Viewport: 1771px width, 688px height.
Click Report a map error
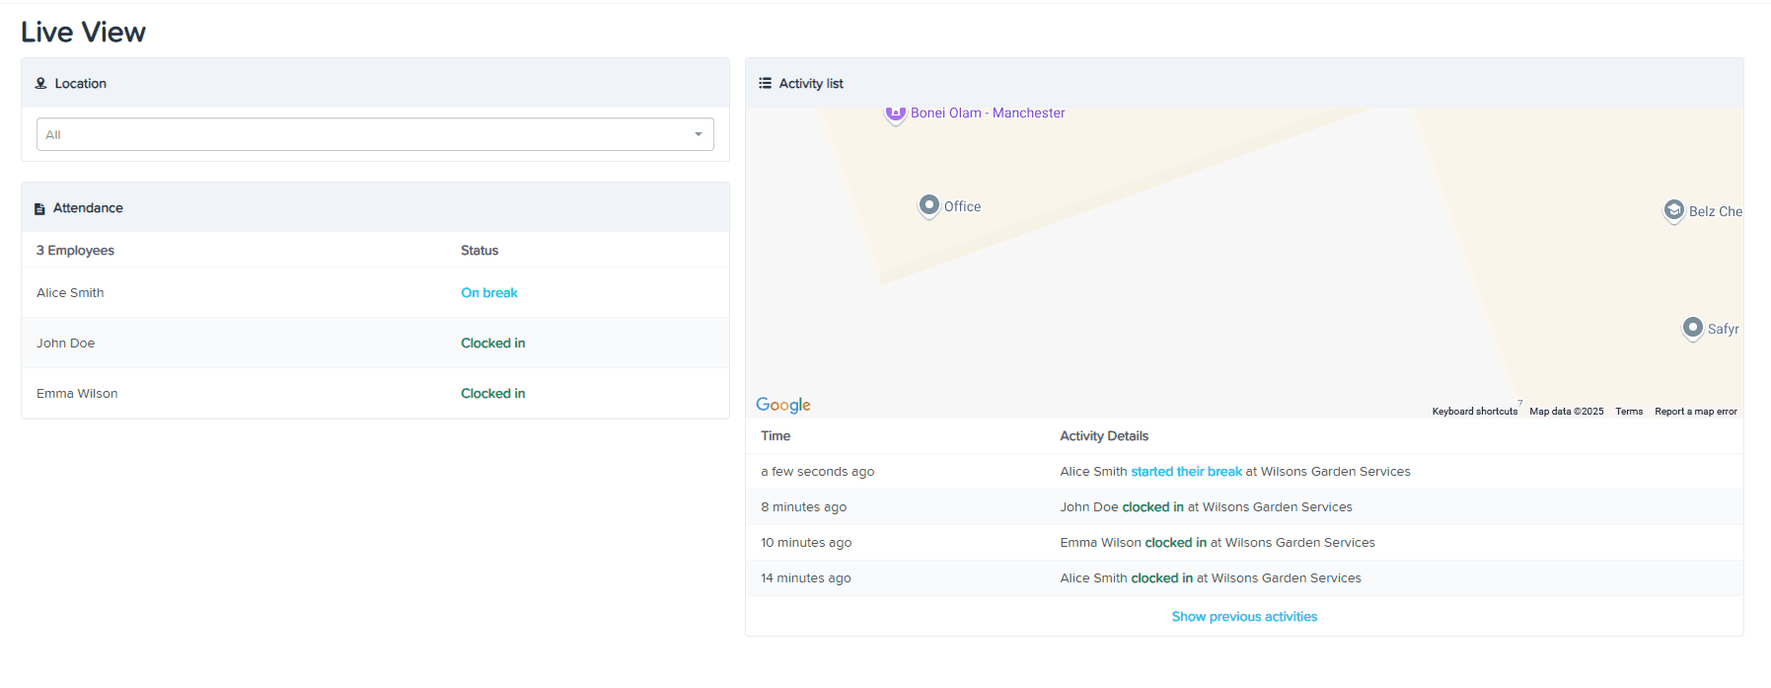(1696, 412)
